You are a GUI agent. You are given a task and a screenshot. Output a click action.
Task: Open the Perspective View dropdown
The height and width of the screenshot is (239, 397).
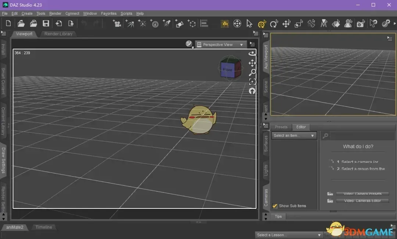[x=221, y=44]
